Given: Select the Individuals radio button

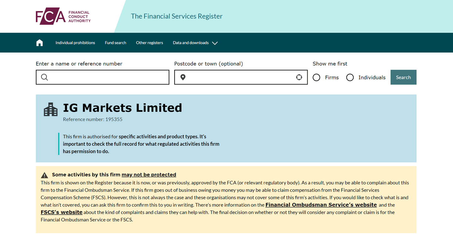Looking at the screenshot, I should pos(350,77).
